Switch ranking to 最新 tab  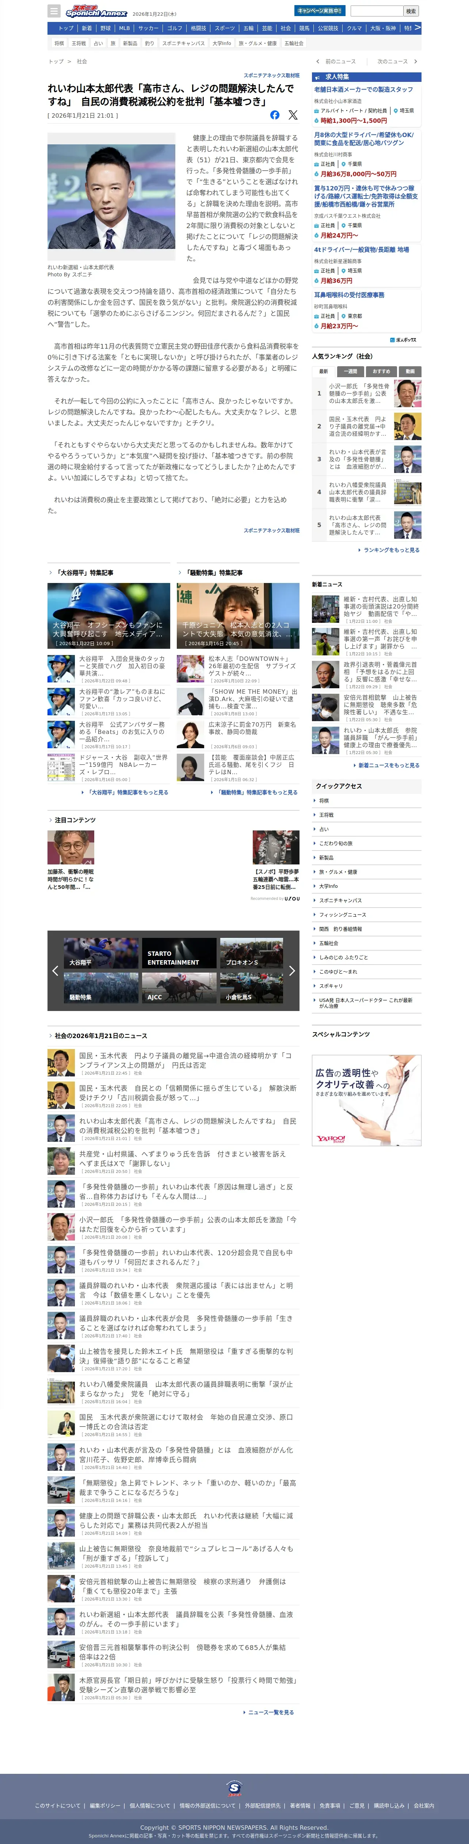(x=323, y=371)
